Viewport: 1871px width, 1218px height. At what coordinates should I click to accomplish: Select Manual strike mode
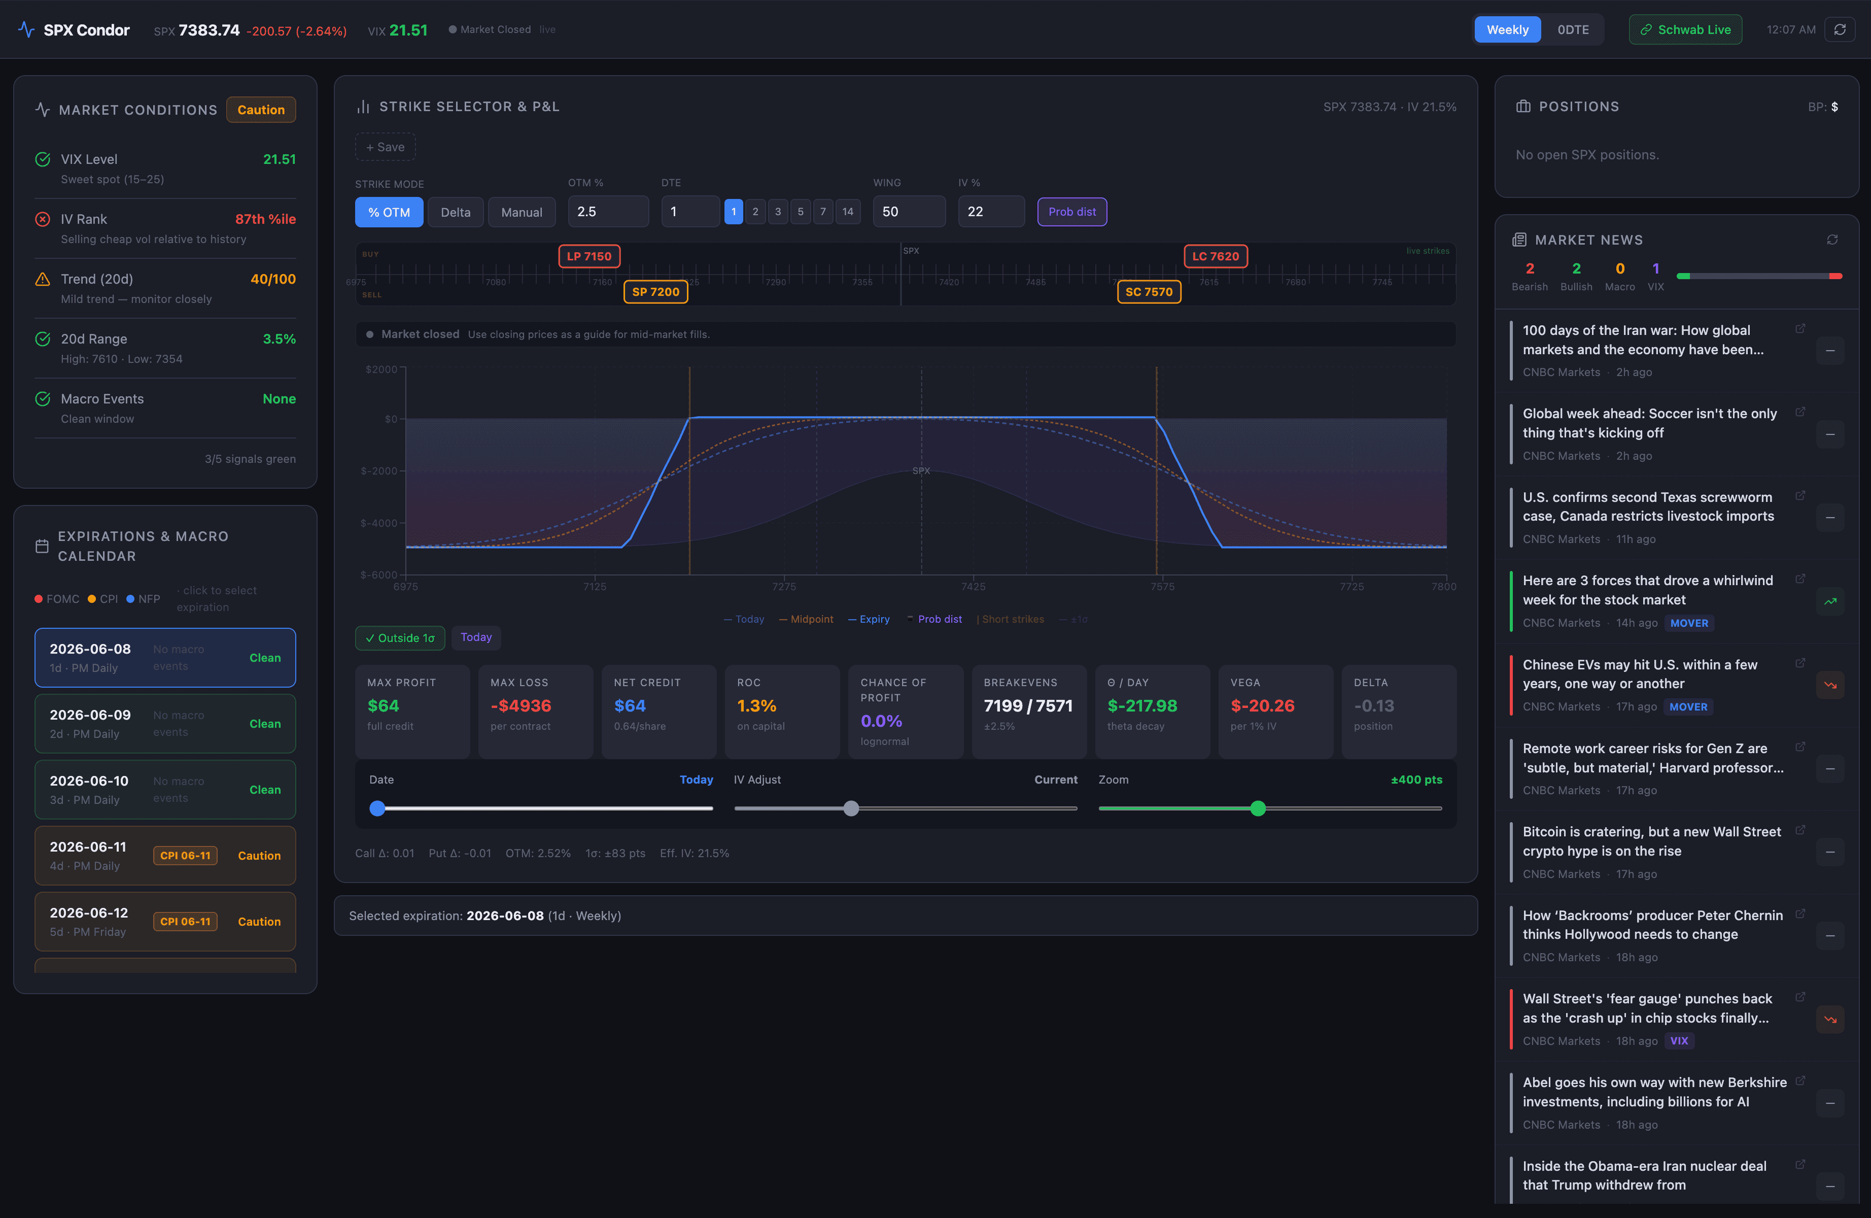pyautogui.click(x=521, y=212)
